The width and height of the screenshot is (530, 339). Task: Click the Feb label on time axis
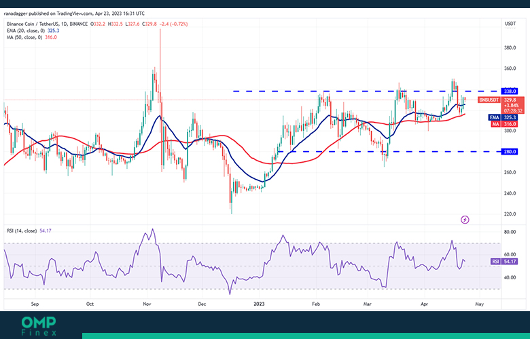[x=316, y=304]
